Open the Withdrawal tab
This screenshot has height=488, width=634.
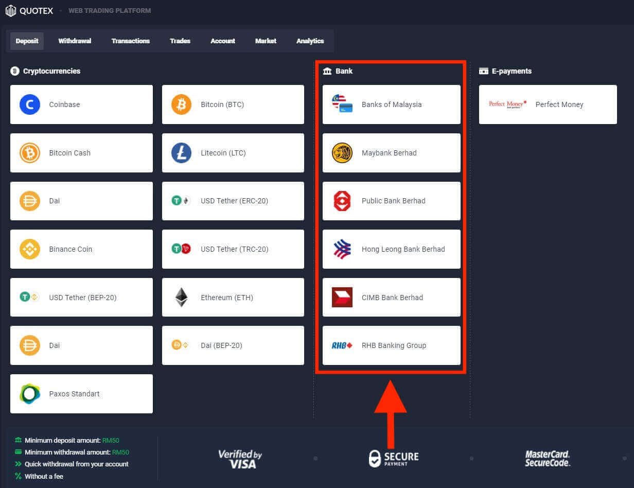[x=75, y=41]
